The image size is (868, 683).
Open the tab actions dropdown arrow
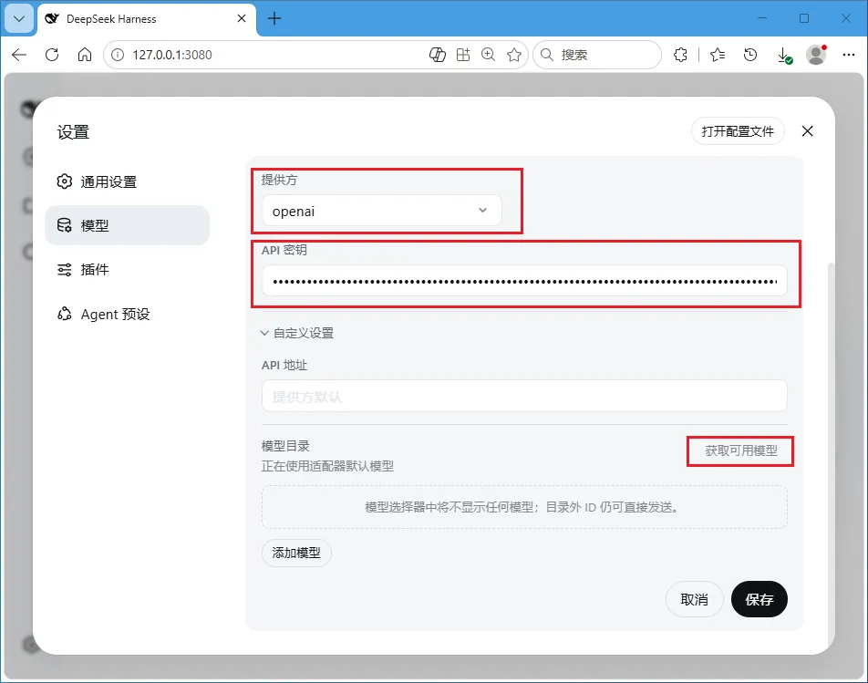click(x=19, y=18)
